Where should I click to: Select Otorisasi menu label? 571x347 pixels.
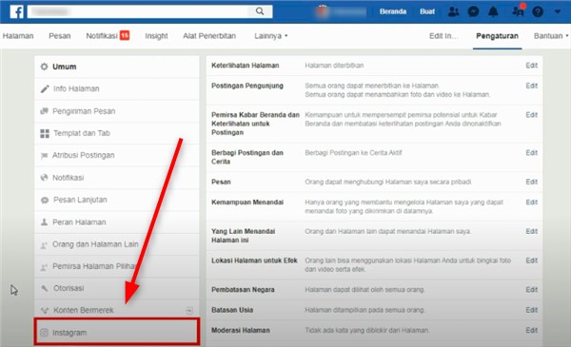pos(69,288)
